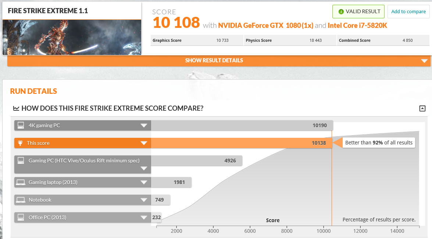Click the white arrow on Show Result Details
The height and width of the screenshot is (239, 432).
[x=424, y=61]
